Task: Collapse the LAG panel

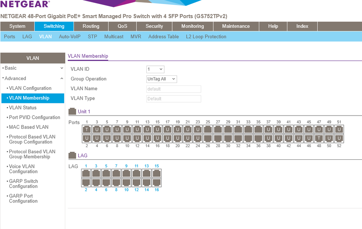Action: 72,155
